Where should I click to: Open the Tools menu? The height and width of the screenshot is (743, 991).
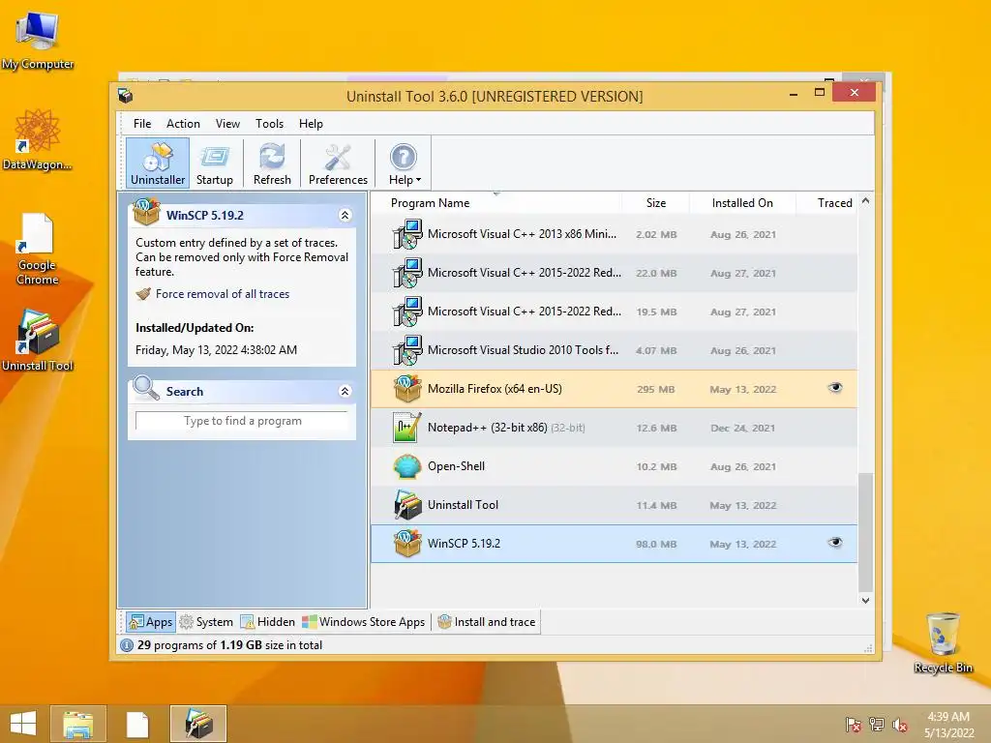(x=269, y=124)
